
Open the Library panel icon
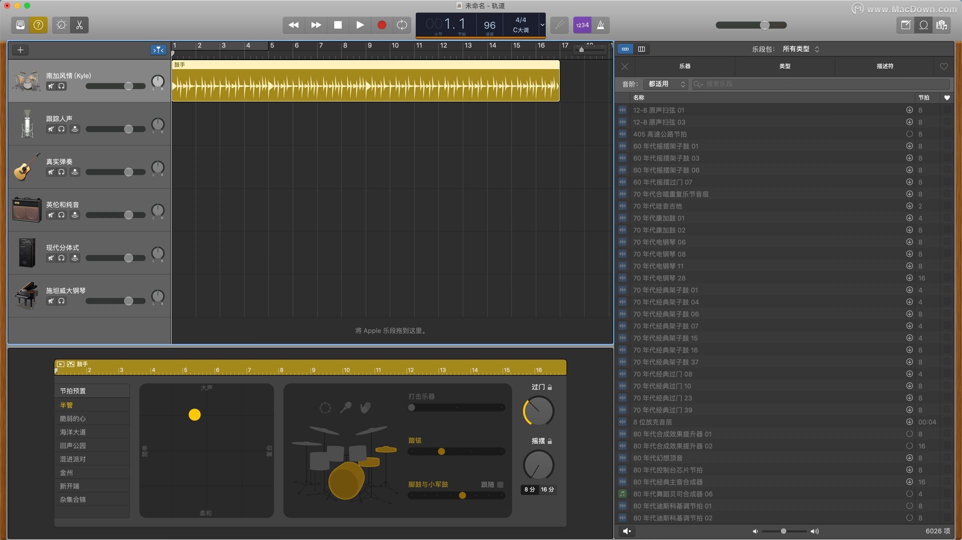point(21,25)
